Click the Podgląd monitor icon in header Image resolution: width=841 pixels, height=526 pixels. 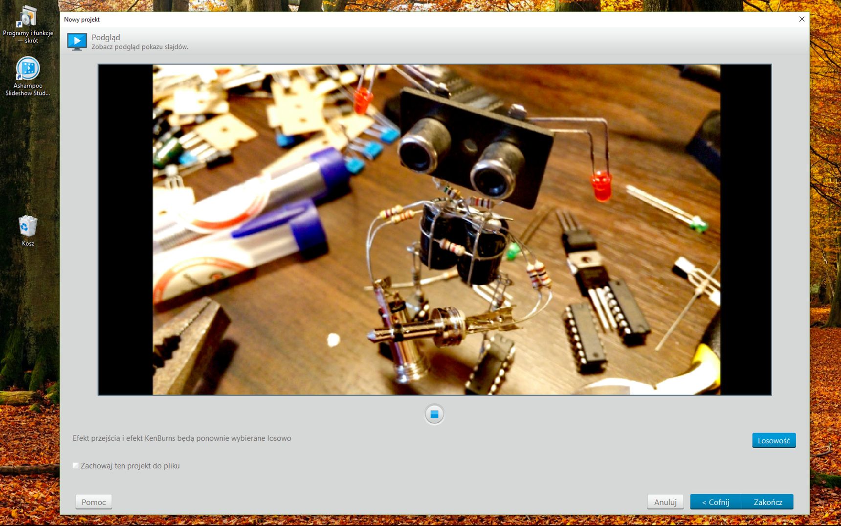(77, 42)
